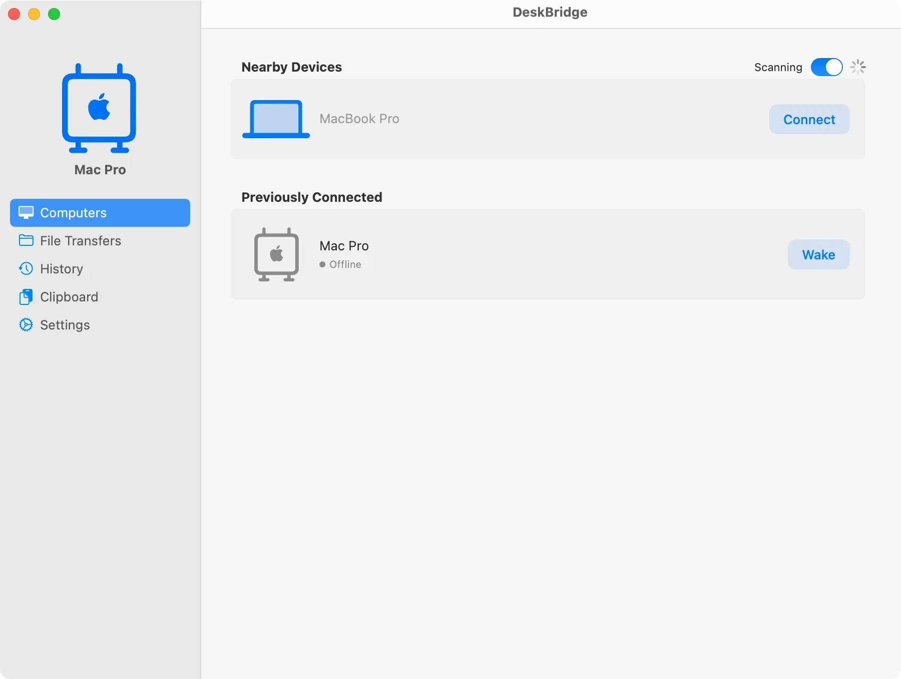
Task: Open Settings from the sidebar
Action: [100, 325]
